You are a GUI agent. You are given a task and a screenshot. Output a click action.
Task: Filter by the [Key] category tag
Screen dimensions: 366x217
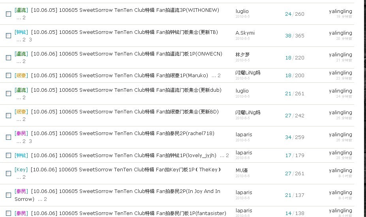[21, 170]
